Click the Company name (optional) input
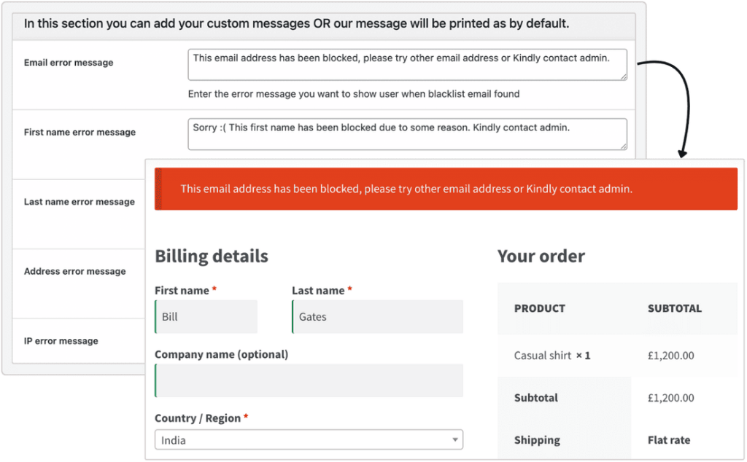 point(309,380)
